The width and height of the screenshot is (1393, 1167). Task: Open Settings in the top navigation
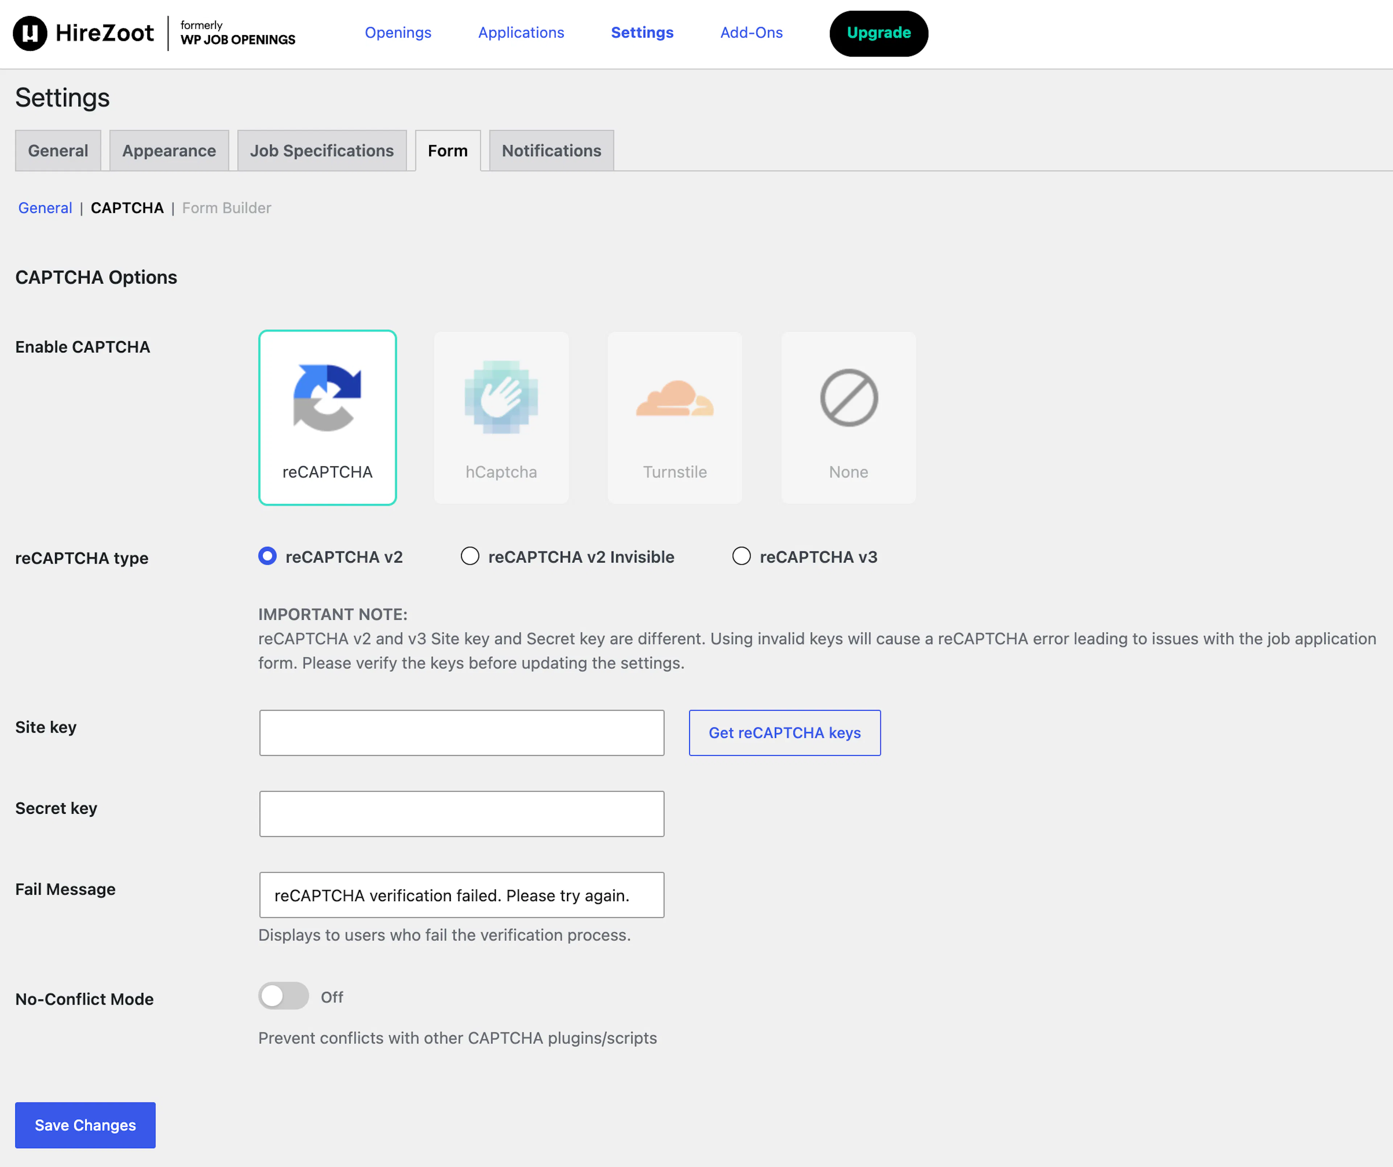(642, 33)
